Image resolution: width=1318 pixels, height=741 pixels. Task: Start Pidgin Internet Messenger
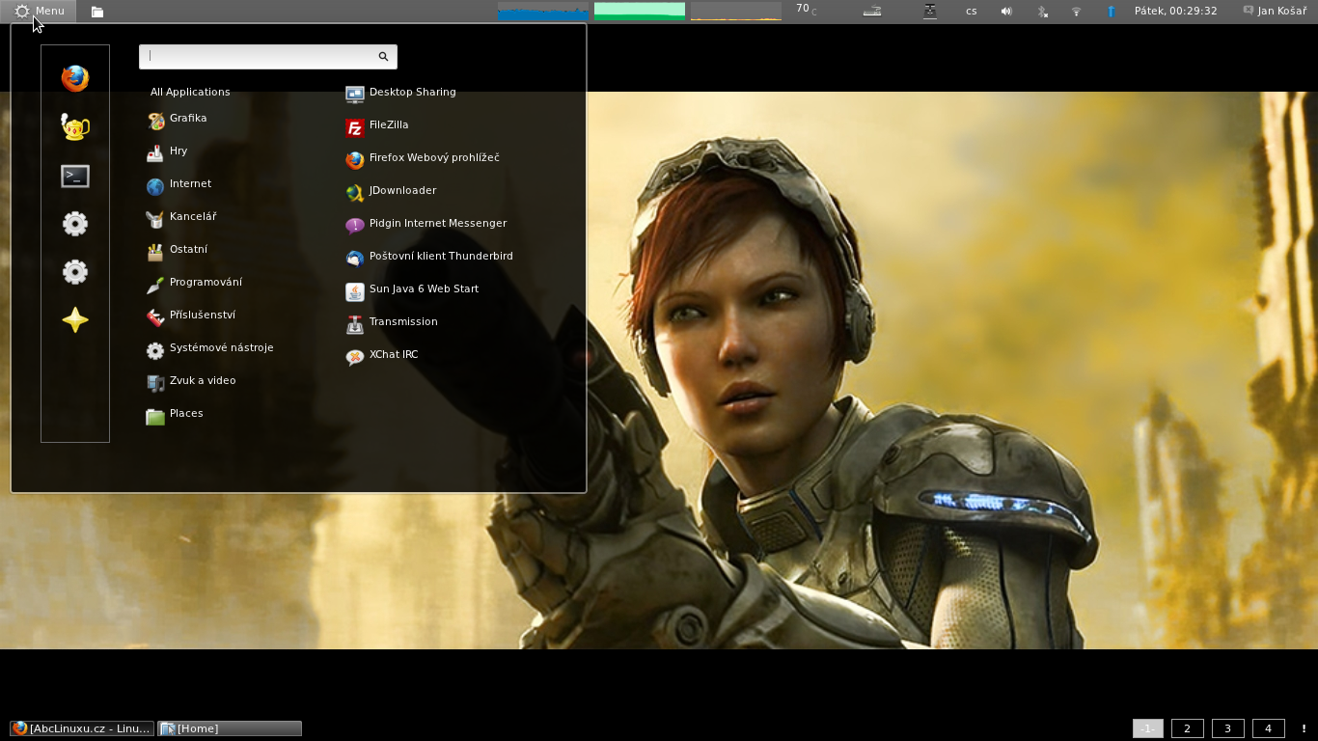click(x=436, y=224)
